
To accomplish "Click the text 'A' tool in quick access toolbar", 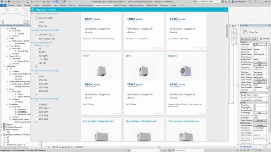I will pyautogui.click(x=44, y=2).
